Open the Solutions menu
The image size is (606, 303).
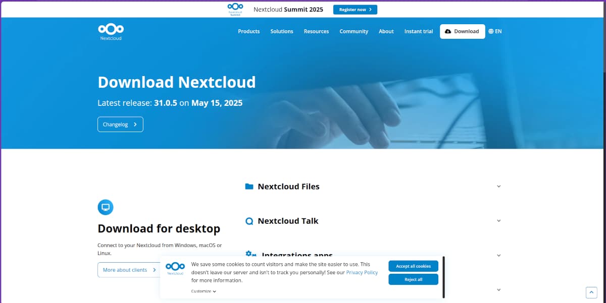tap(282, 31)
